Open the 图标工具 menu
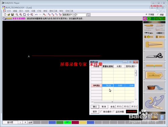Image resolution: width=168 pixels, height=127 pixels. pos(53,11)
